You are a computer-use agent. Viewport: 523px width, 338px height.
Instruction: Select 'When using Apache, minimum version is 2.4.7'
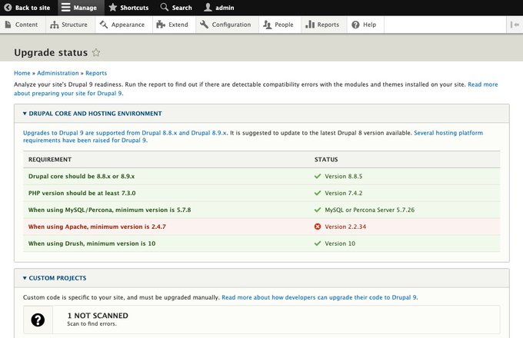(261, 227)
